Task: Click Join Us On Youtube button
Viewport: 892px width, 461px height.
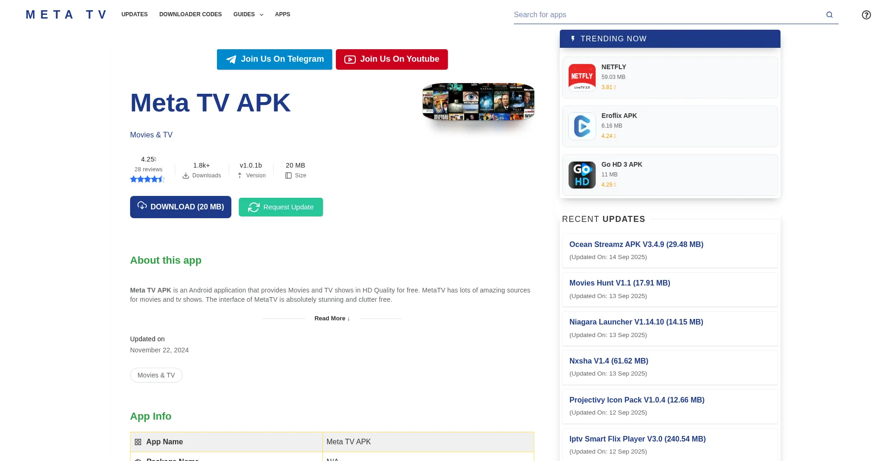Action: click(392, 59)
